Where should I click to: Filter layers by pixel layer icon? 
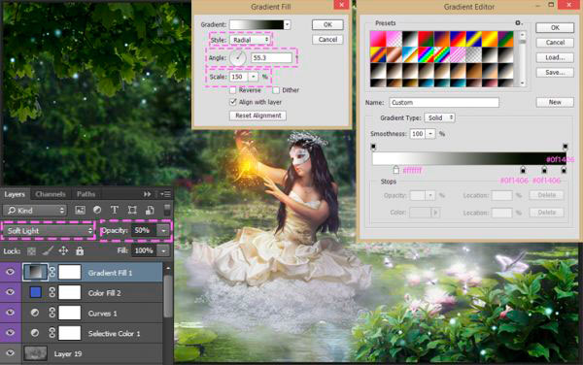click(80, 210)
